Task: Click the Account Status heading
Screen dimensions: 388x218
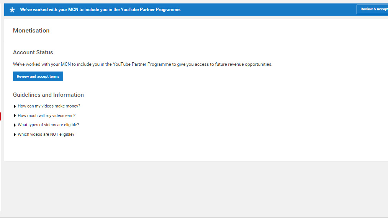Action: coord(33,52)
